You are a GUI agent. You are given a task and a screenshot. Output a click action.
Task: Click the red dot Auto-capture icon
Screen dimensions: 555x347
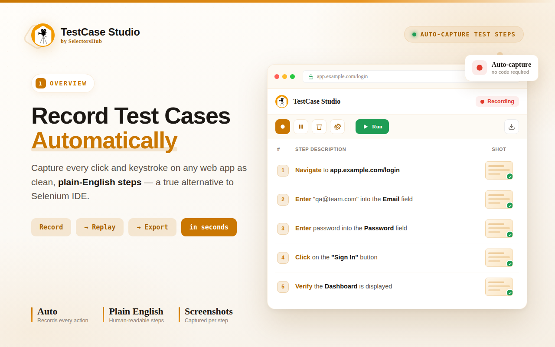coord(480,68)
